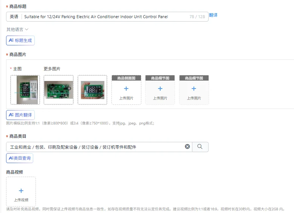Click the search magnifier icon in category field
294x213 pixels.
click(200, 146)
